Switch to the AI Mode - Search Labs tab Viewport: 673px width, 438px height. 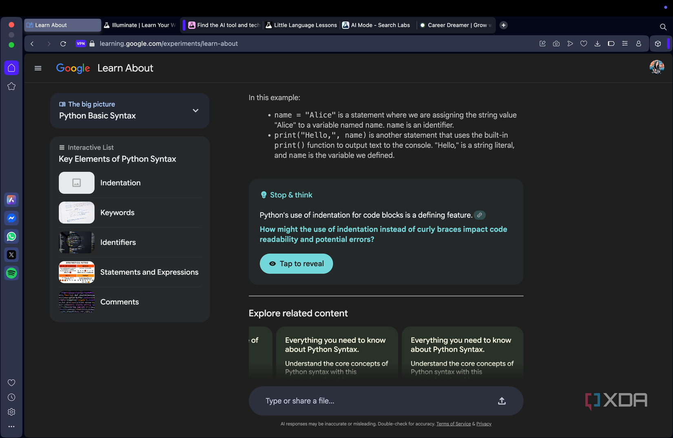pos(376,25)
